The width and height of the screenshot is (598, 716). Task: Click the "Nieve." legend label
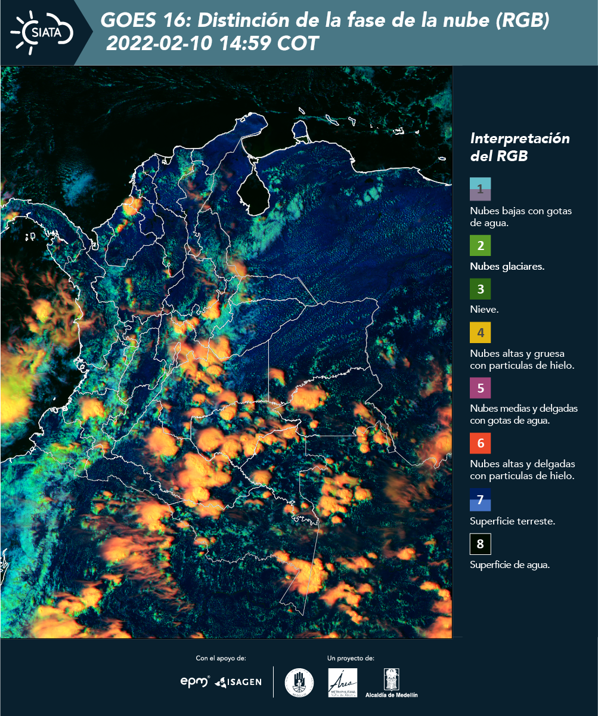[x=484, y=310]
